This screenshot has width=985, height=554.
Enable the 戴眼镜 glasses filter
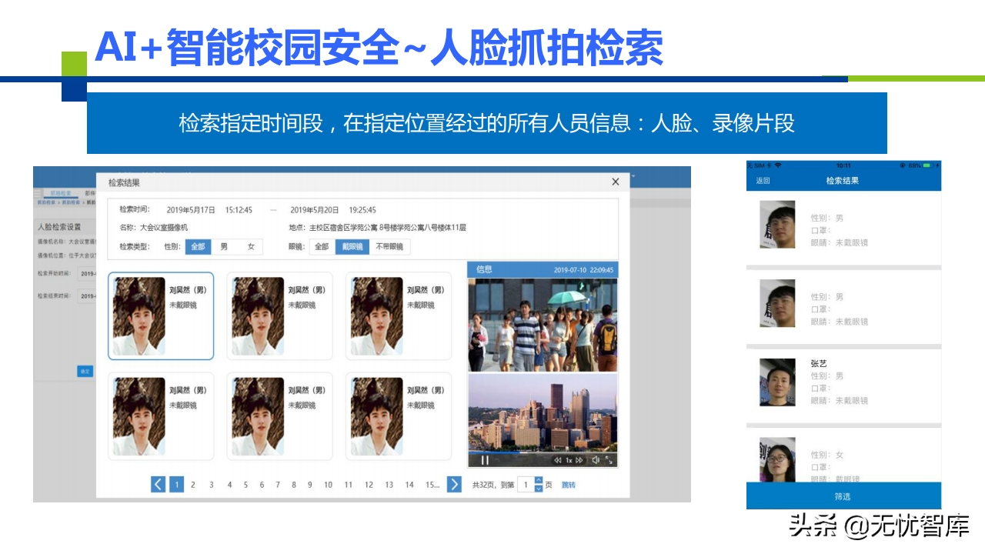coord(352,247)
